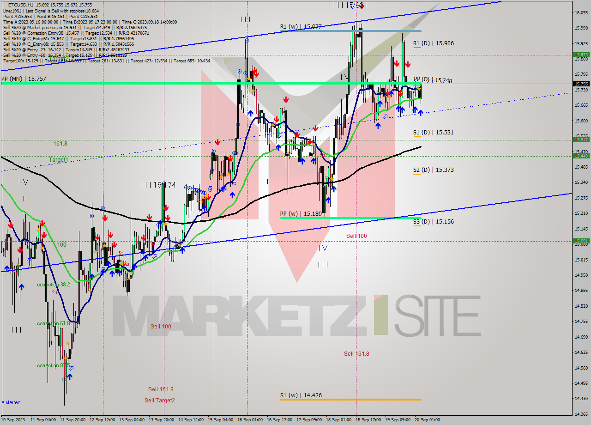Click the 20 Sep 01:00 time axis label
The height and width of the screenshot is (425, 591).
(x=428, y=420)
